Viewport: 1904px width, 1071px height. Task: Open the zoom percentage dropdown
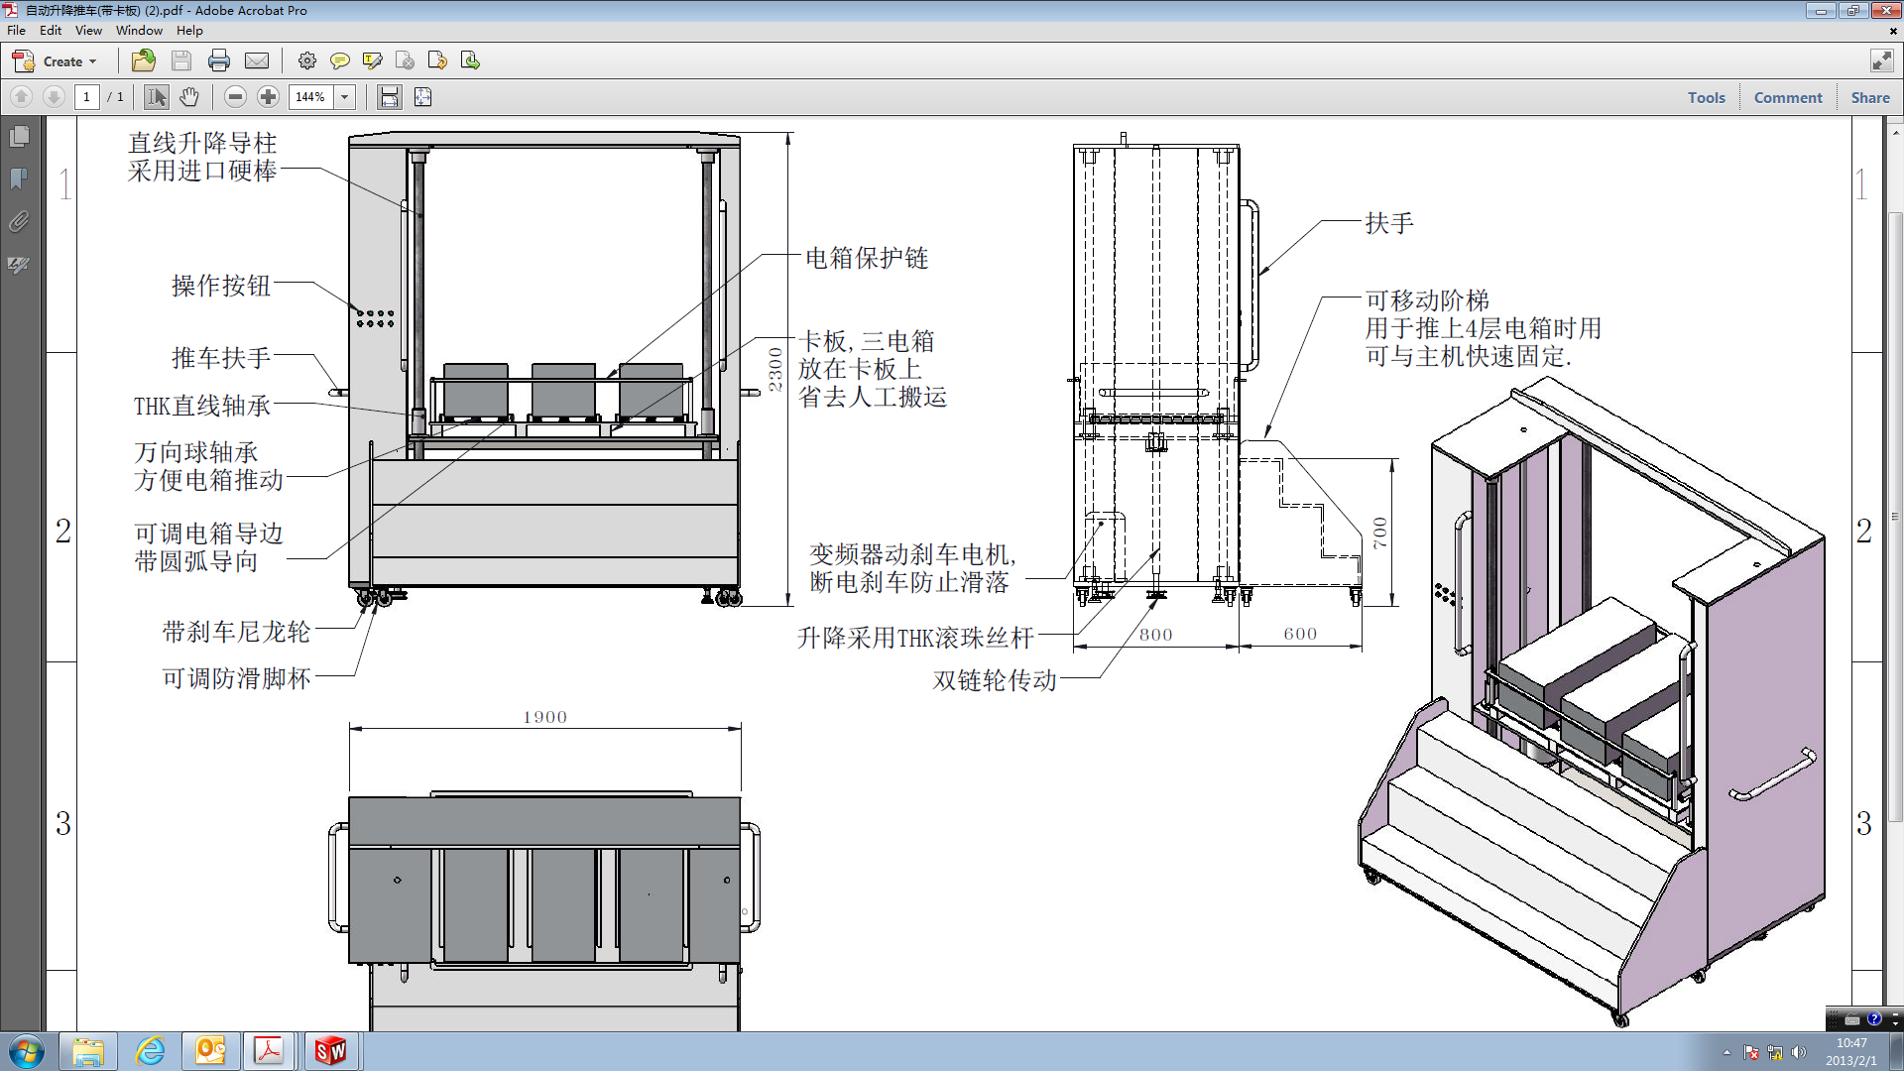(x=344, y=96)
